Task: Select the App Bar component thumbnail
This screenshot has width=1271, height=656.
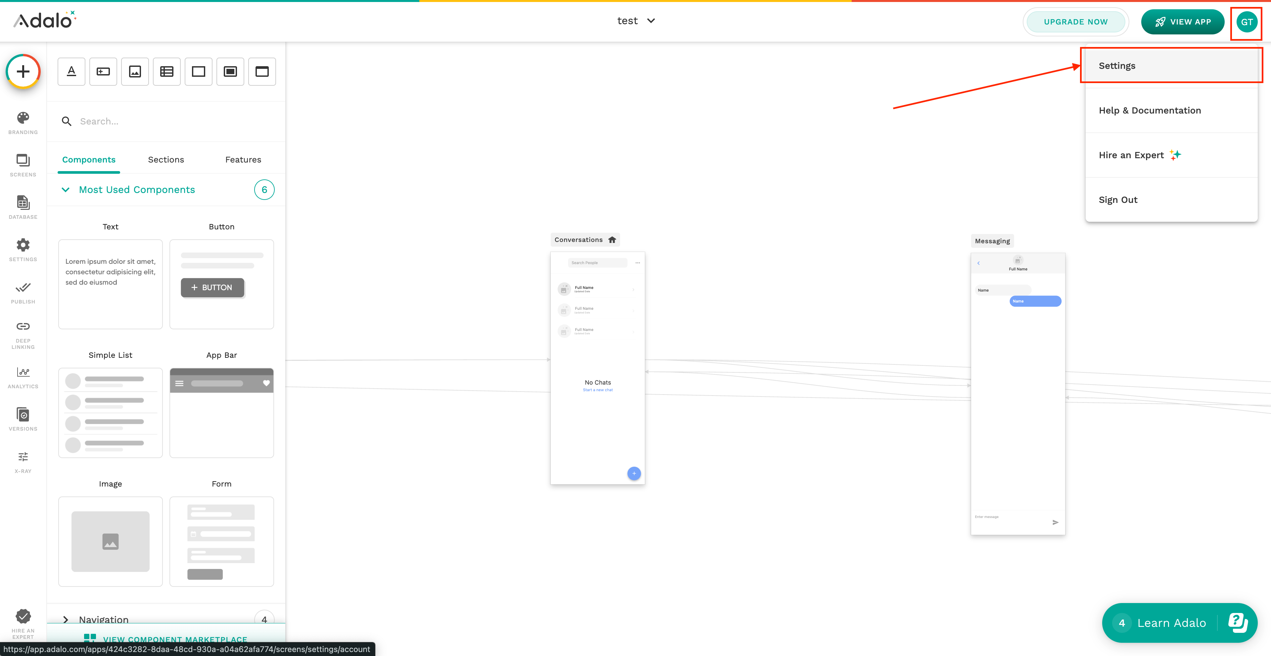Action: point(221,412)
